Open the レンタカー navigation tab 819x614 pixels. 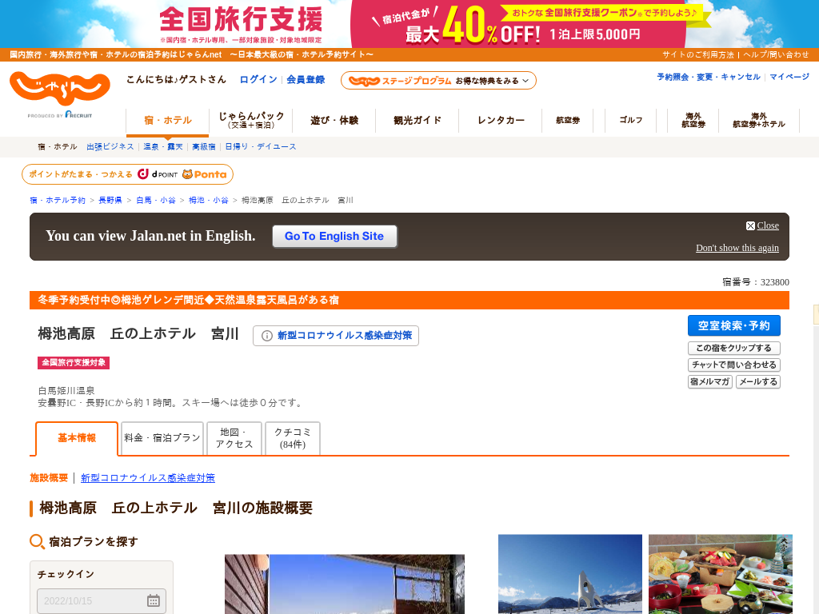pyautogui.click(x=501, y=121)
